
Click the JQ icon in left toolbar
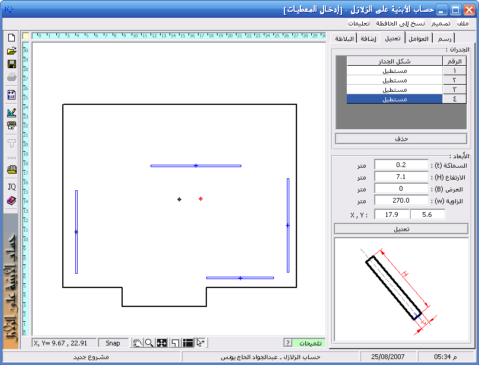tap(11, 187)
